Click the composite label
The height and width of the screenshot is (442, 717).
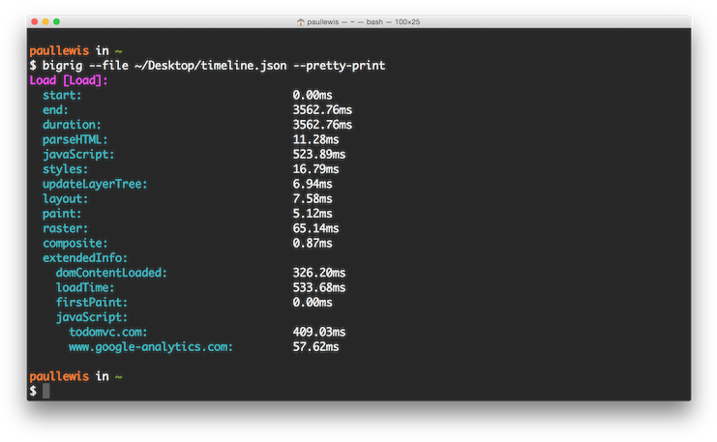75,243
